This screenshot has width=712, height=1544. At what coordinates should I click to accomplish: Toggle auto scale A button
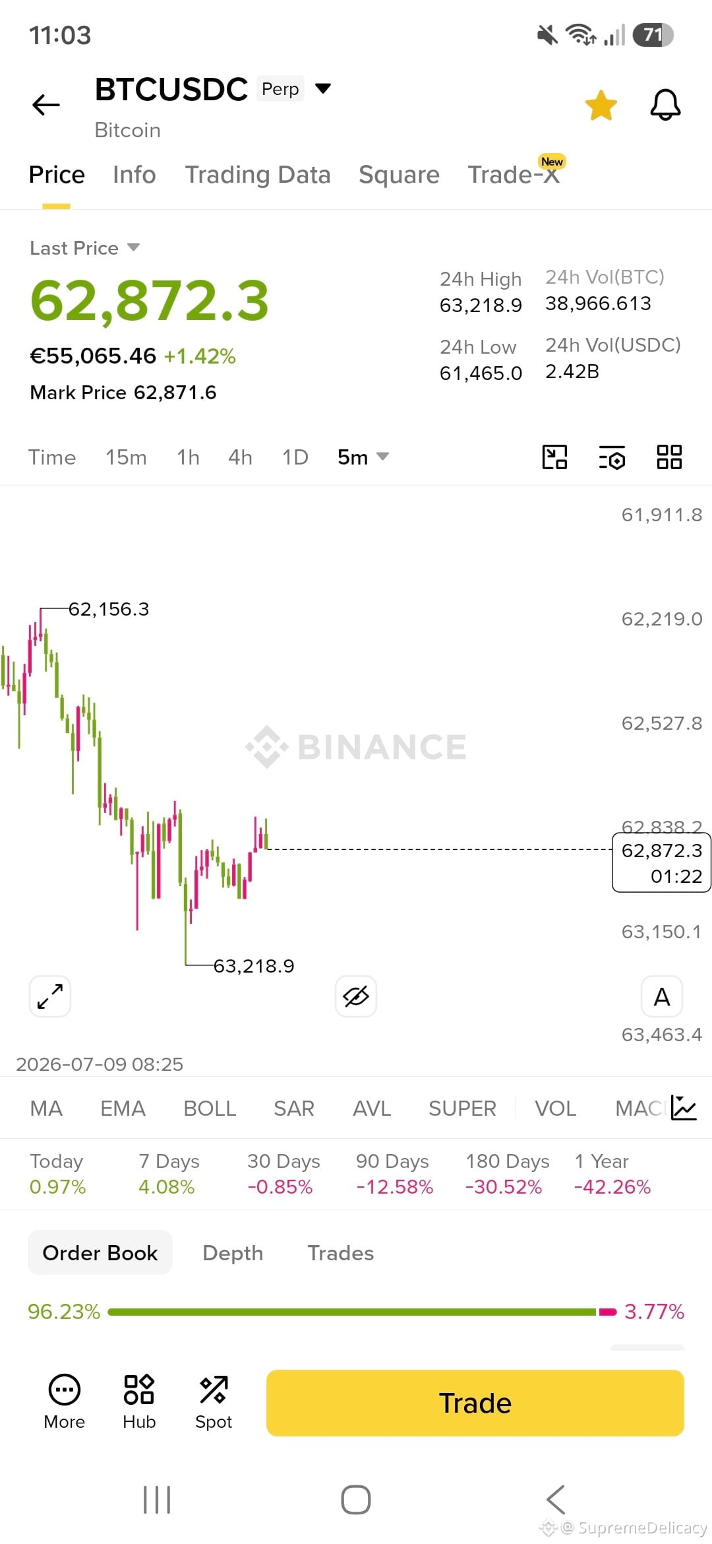pyautogui.click(x=662, y=996)
